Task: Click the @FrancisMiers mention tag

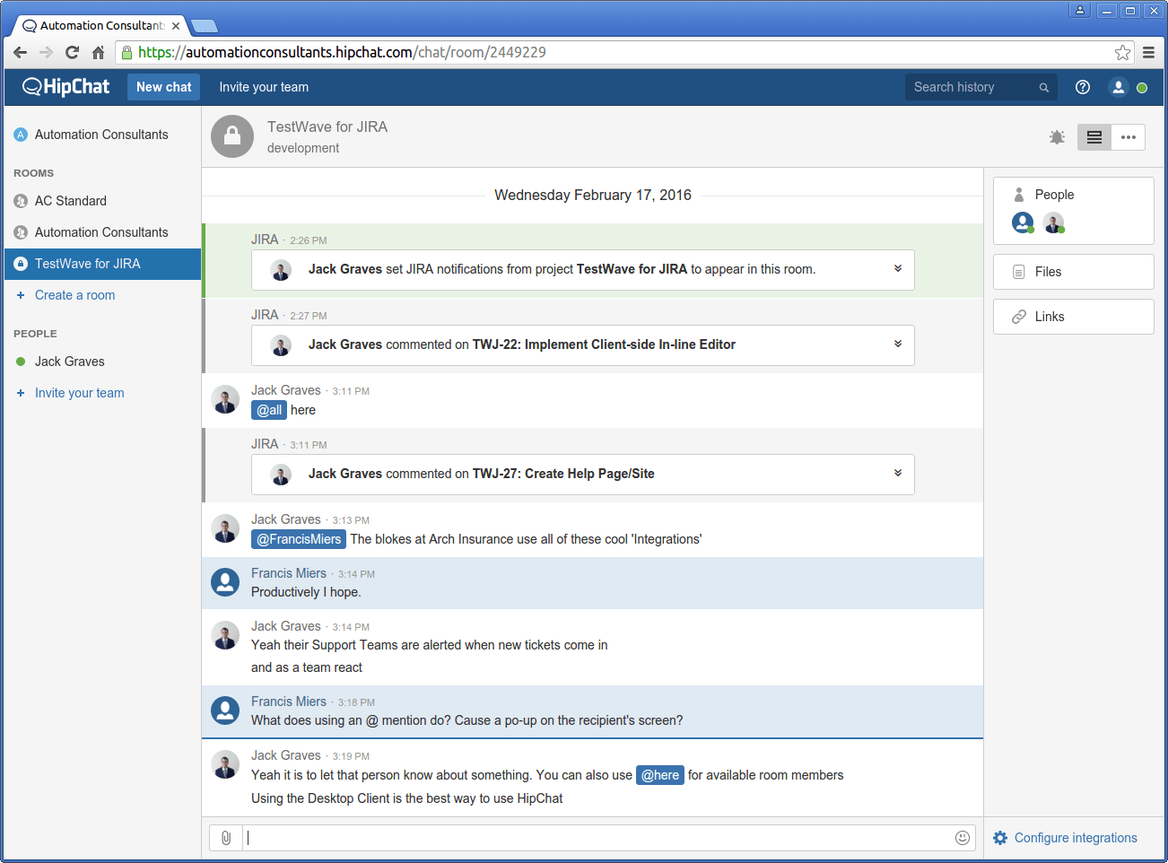Action: click(299, 539)
